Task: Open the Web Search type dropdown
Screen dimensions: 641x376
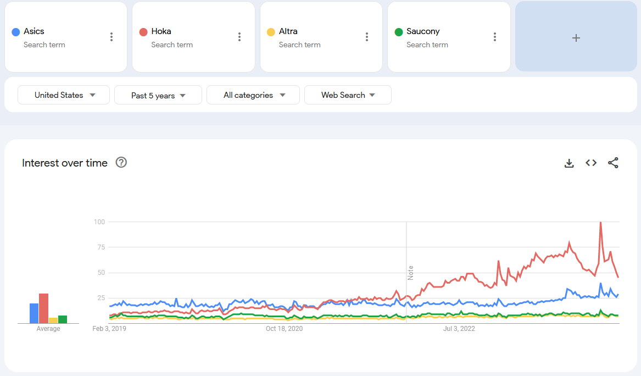Action: click(348, 95)
